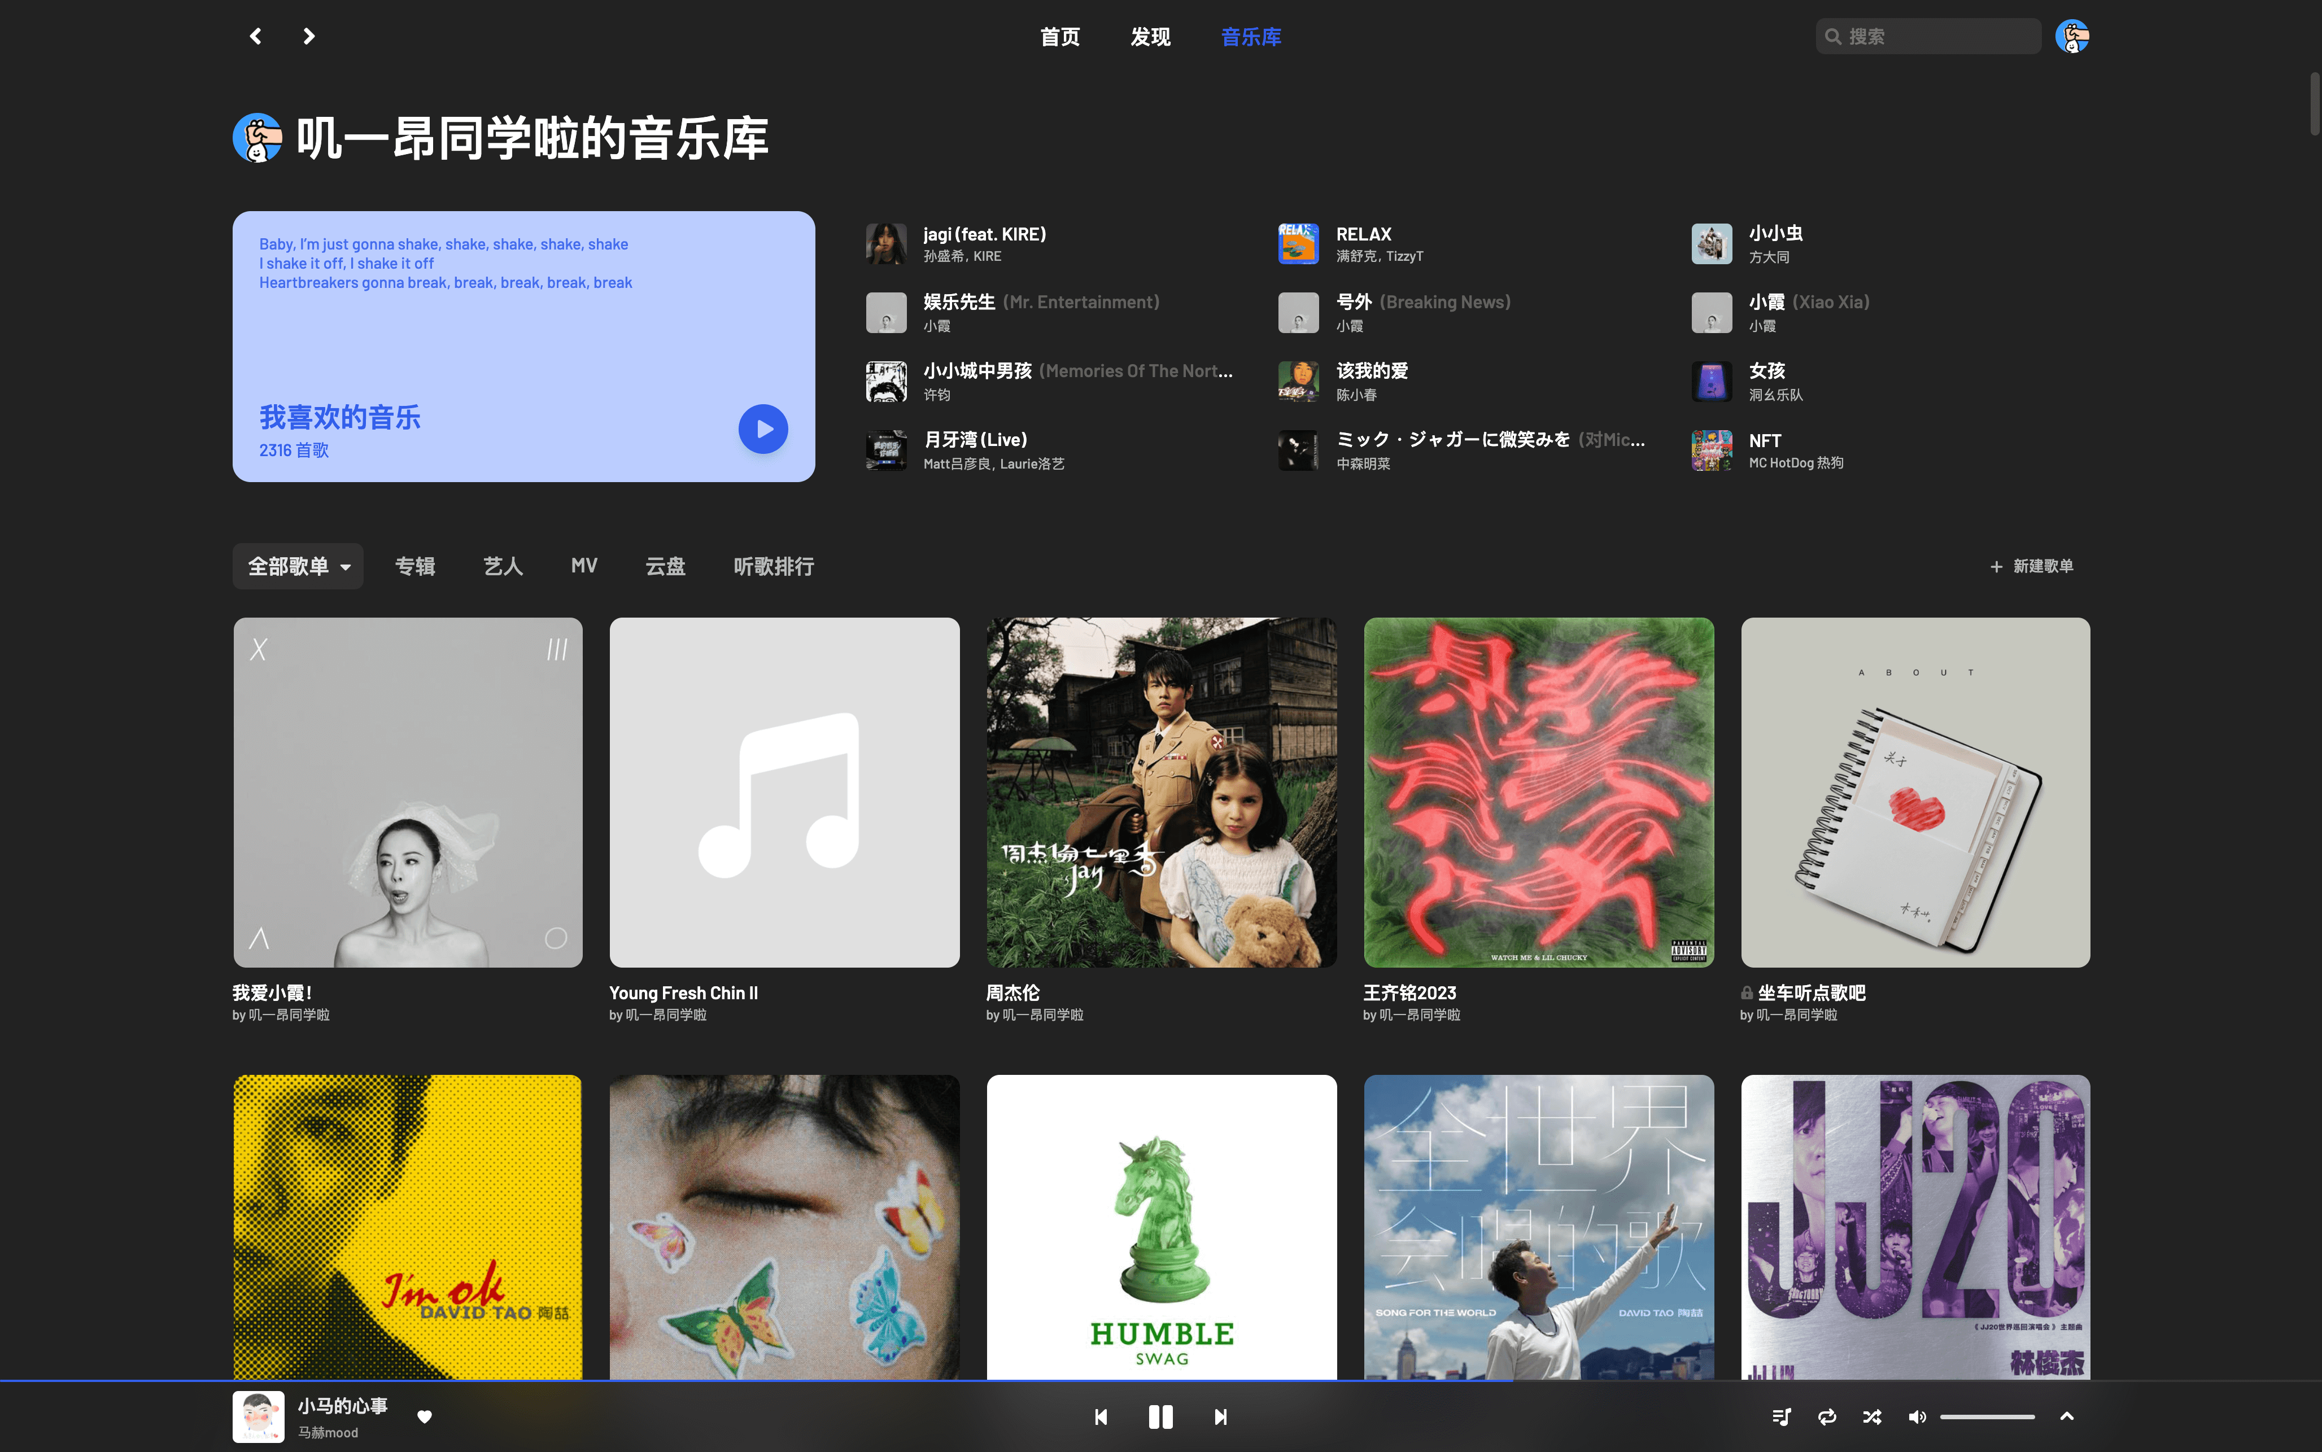This screenshot has height=1452, width=2322.
Task: Click artist name 马赫mood in player bar
Action: (x=328, y=1433)
